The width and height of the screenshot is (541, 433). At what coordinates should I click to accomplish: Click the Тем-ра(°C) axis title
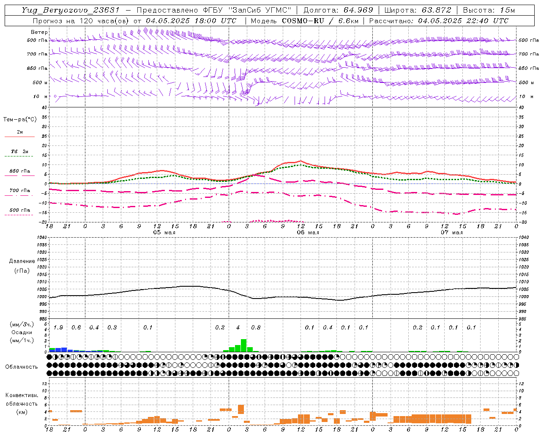(20, 120)
